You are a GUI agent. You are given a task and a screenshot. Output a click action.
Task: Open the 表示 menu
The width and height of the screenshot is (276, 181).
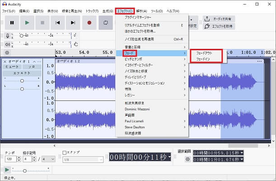(53, 11)
